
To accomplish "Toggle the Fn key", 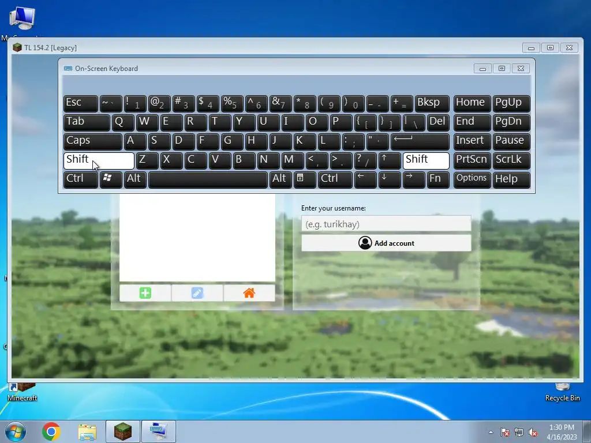I will 438,180.
